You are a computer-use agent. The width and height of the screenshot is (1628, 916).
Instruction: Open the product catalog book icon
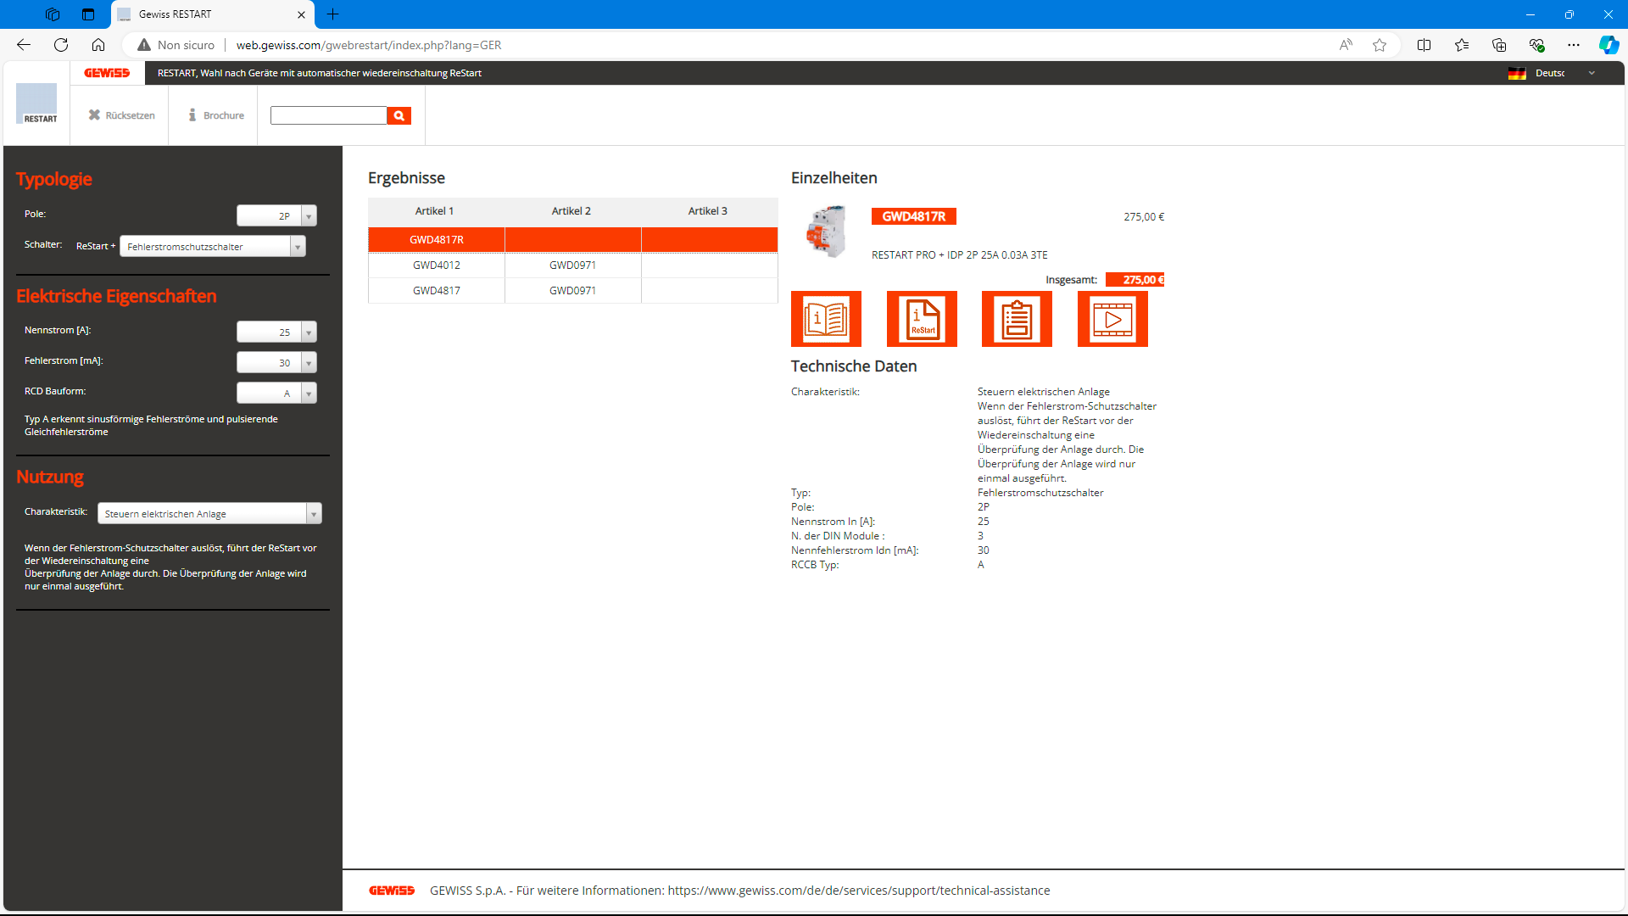click(x=826, y=319)
